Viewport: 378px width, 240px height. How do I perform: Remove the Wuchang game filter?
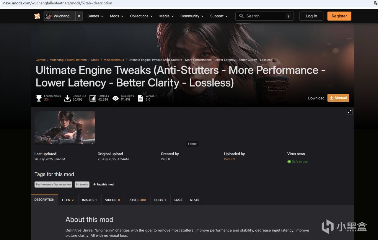pos(79,16)
